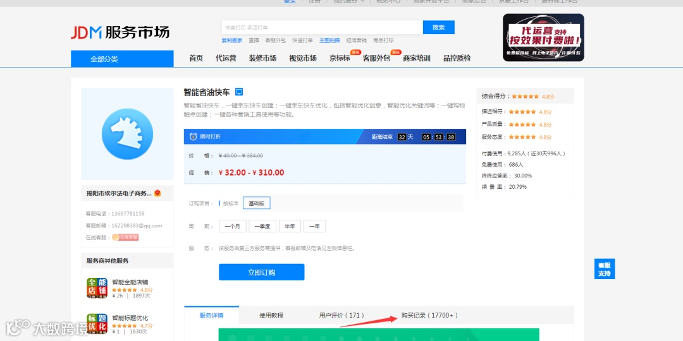
Task: Click the 客服邮箱 162298383@qq.com text
Action: 124,225
